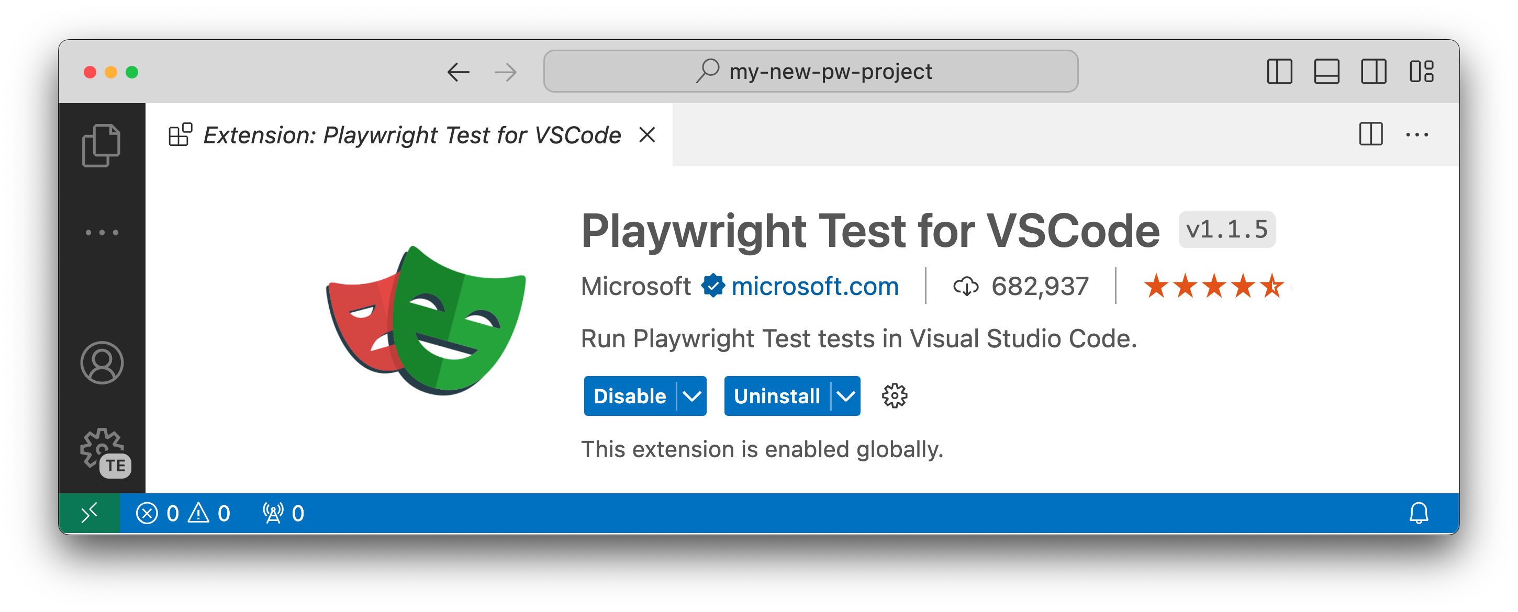Open the remote window indicator
Image resolution: width=1518 pixels, height=612 pixels.
pos(90,513)
